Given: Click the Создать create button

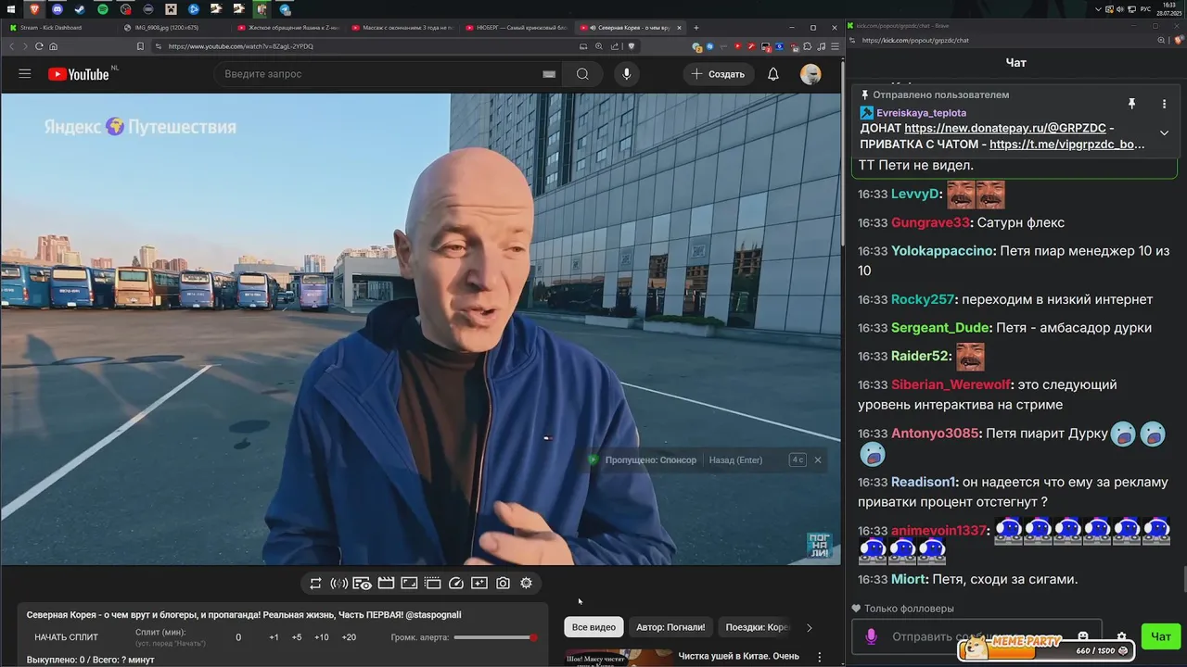Looking at the screenshot, I should tap(718, 74).
